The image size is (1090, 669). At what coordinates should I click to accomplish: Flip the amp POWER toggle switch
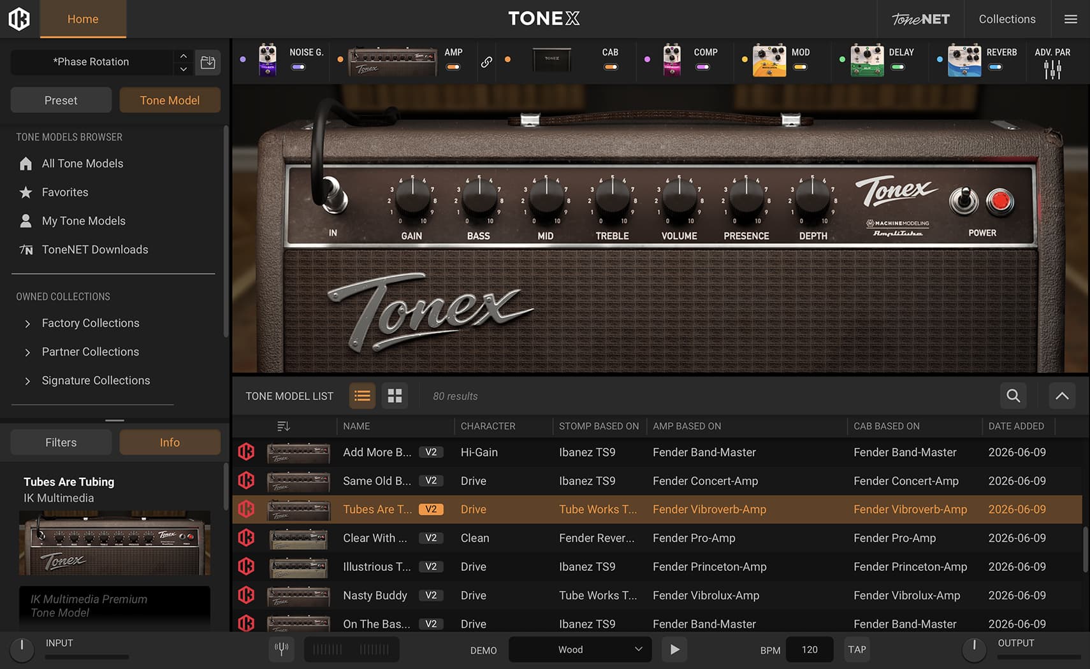964,201
